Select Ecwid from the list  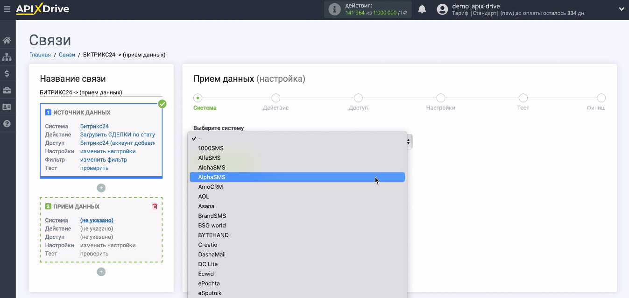pos(297,274)
